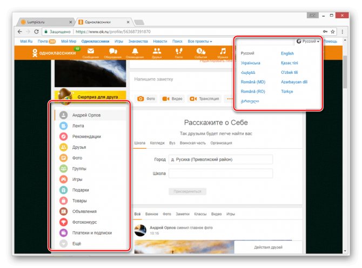Image resolution: width=362 pixels, height=268 pixels.
Task: Click the three dots next to Трансляция
Action: 230,99
